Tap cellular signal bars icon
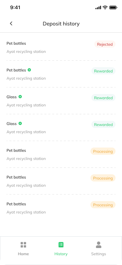122x265 pixels. pyautogui.click(x=98, y=8)
